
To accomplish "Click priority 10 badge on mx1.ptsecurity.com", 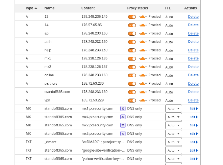I will pos(123,109).
